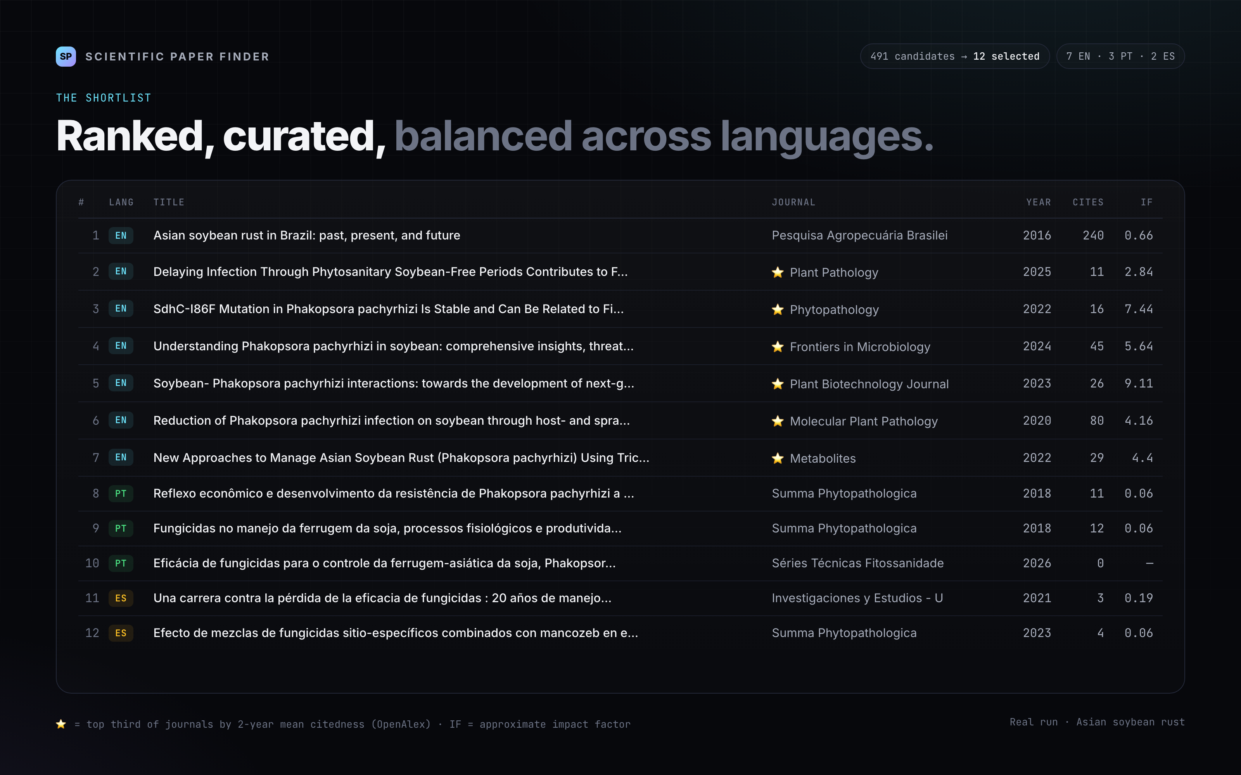Click the star icon beside Plant Pathology

(x=778, y=272)
